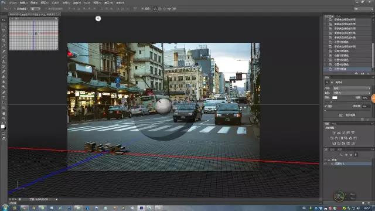Select the Lasso tool
Screen dimensions: 375x211
pyautogui.click(x=4, y=30)
